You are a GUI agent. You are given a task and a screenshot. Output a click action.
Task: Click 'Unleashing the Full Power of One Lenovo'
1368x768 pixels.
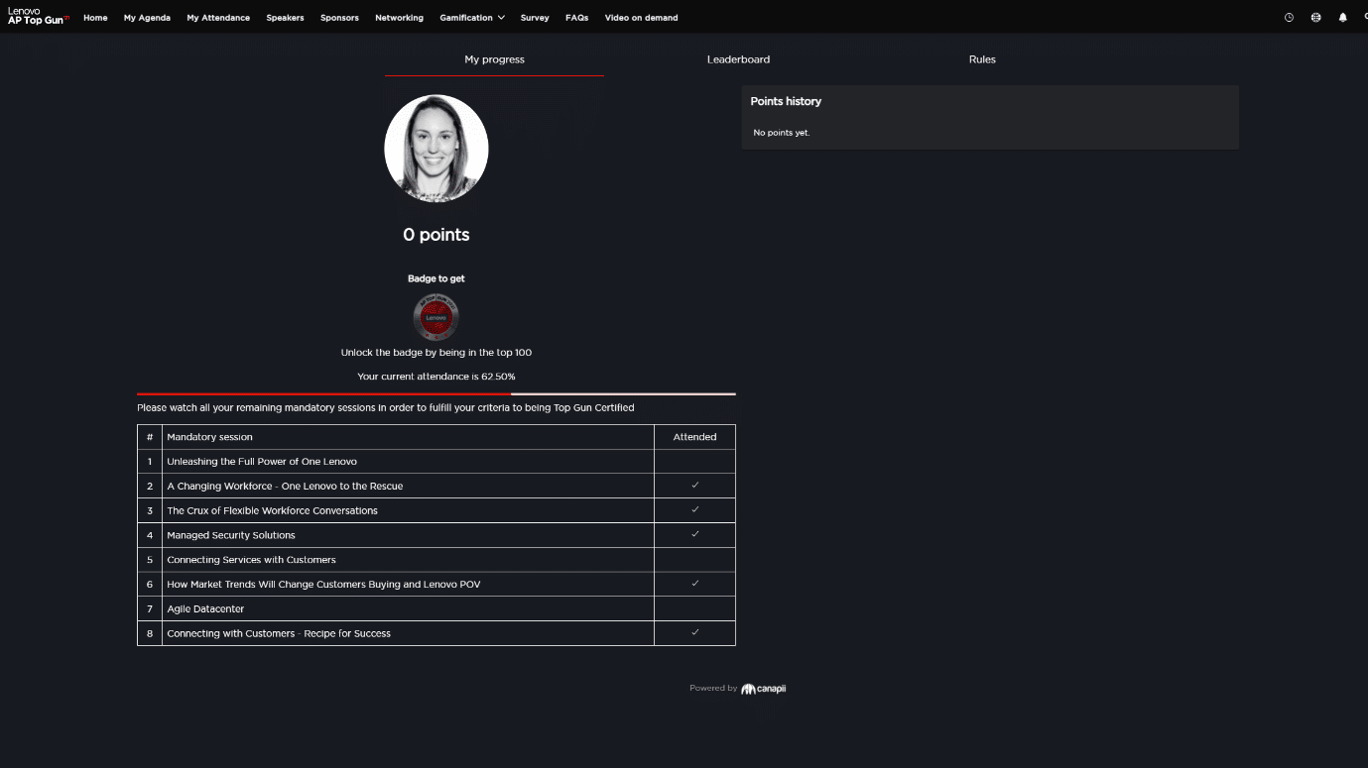[x=262, y=462]
